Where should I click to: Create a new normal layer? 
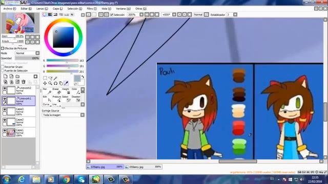[x=6, y=77]
